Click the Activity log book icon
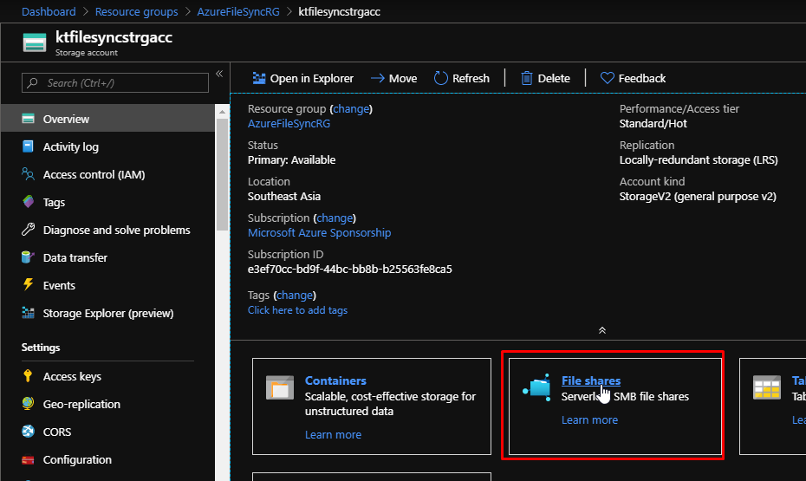Screen dimensions: 806x481 (29, 146)
